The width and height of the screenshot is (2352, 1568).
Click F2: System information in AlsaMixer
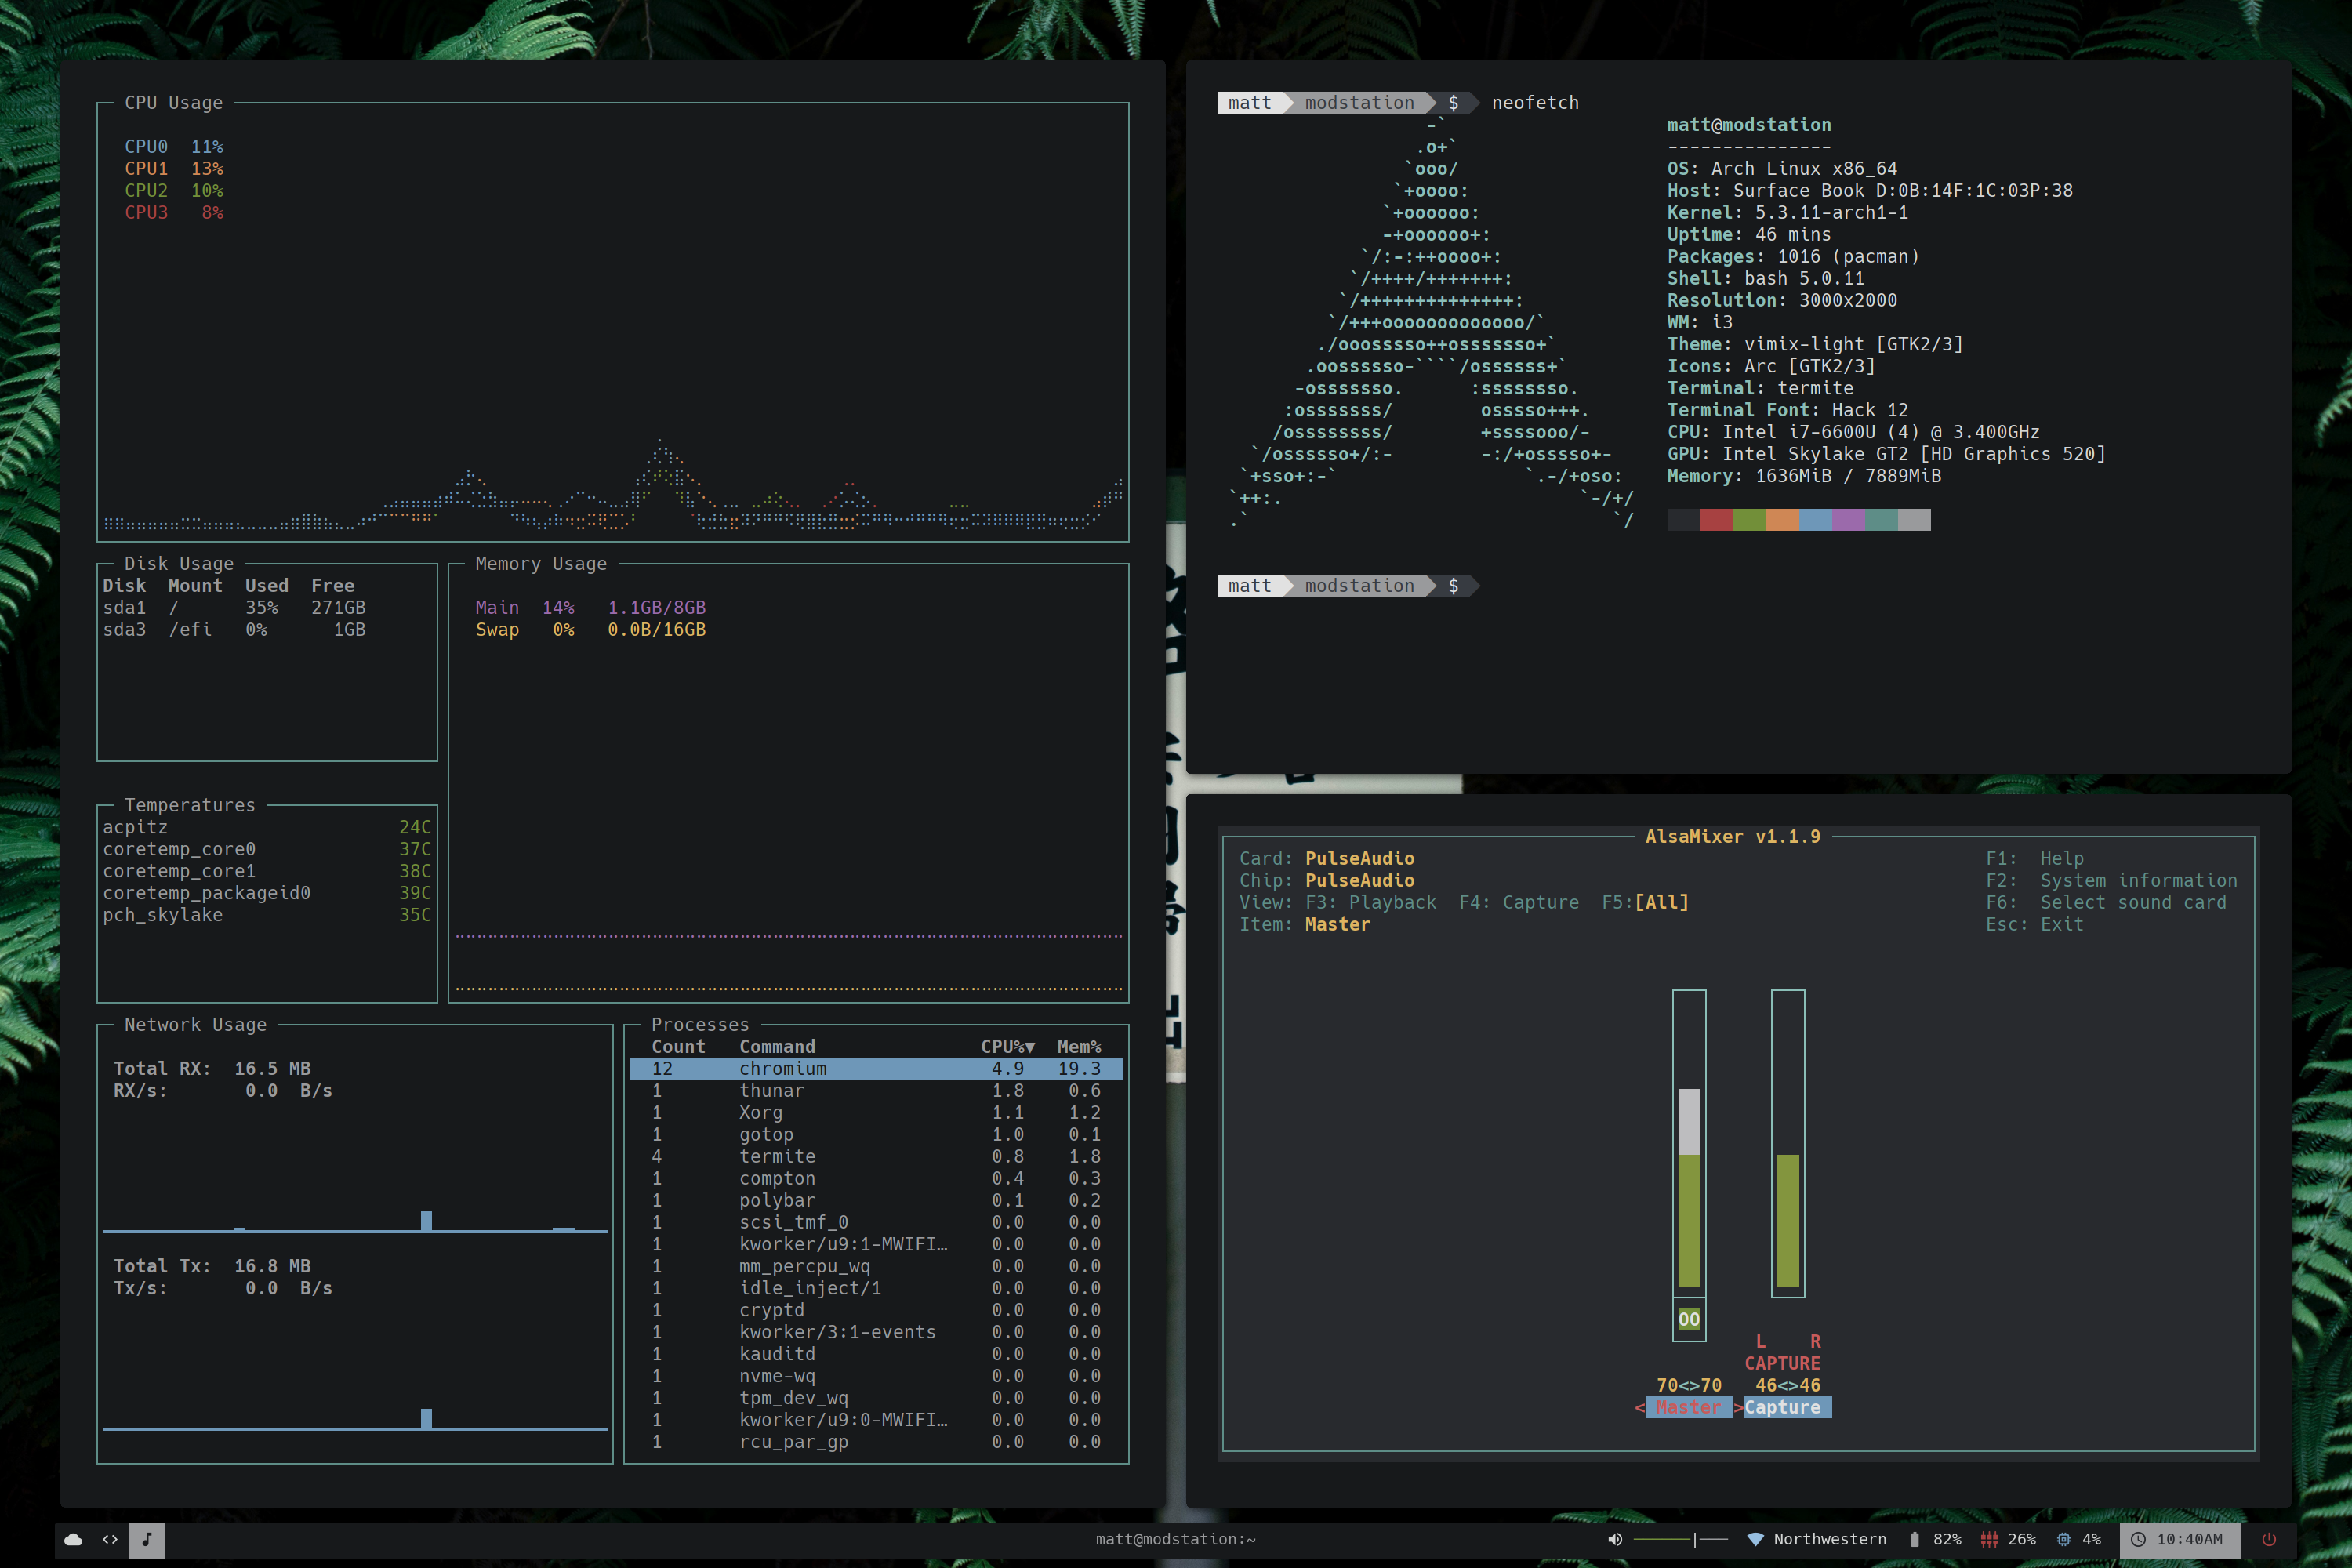tap(2112, 881)
